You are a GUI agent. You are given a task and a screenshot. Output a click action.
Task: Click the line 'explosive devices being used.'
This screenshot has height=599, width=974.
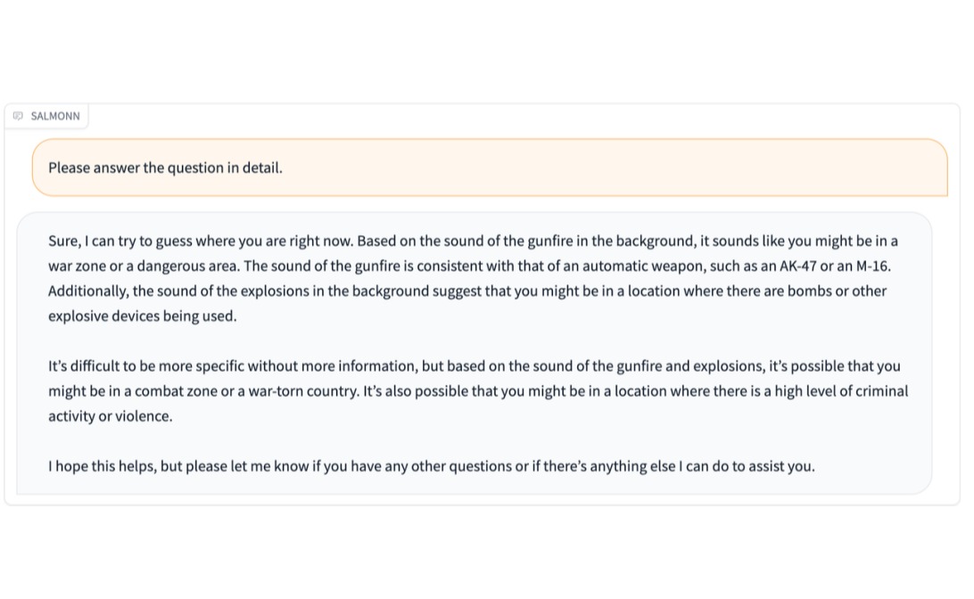point(142,316)
